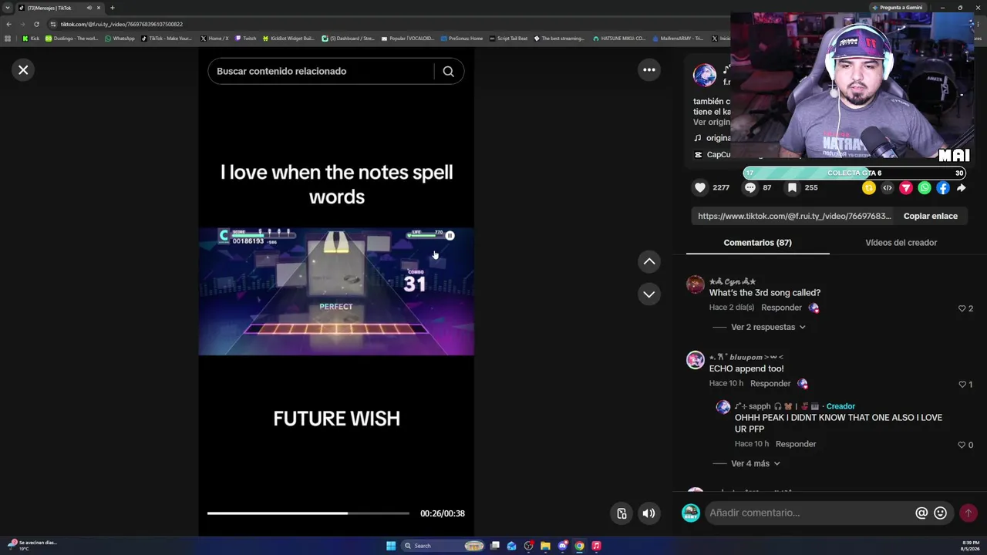Click the video link URL text

click(x=794, y=216)
